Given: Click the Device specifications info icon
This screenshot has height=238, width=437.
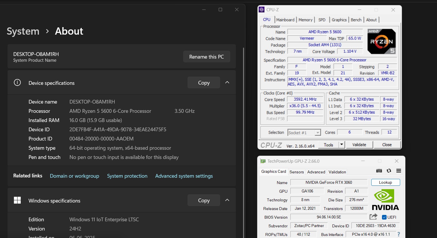Looking at the screenshot, I should [x=17, y=83].
